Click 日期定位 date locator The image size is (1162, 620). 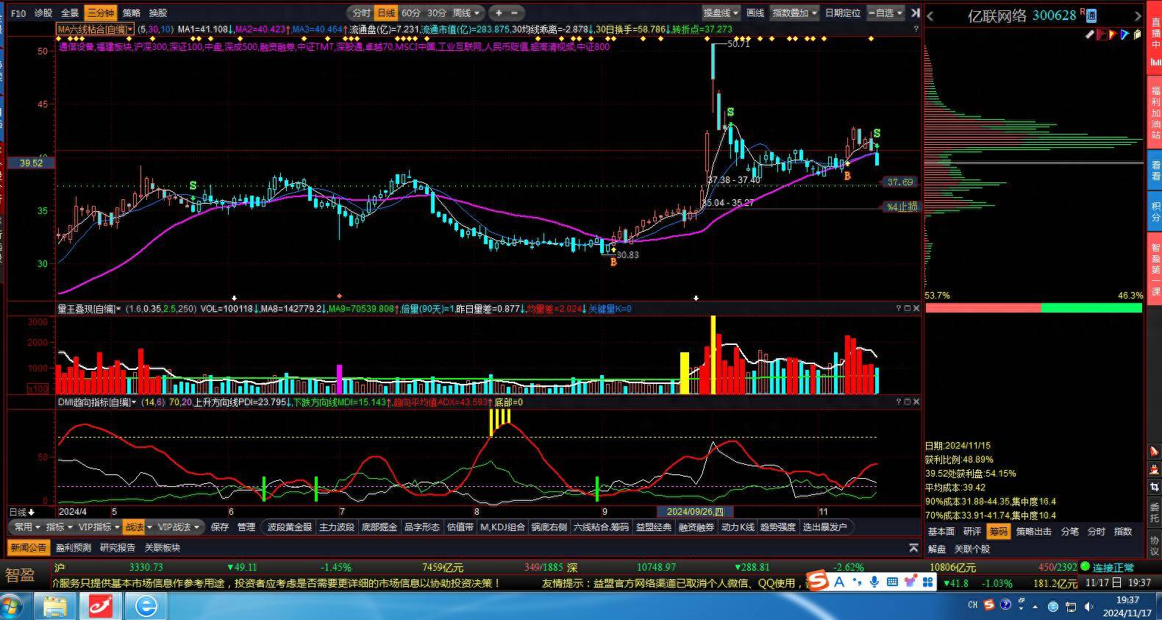(843, 13)
